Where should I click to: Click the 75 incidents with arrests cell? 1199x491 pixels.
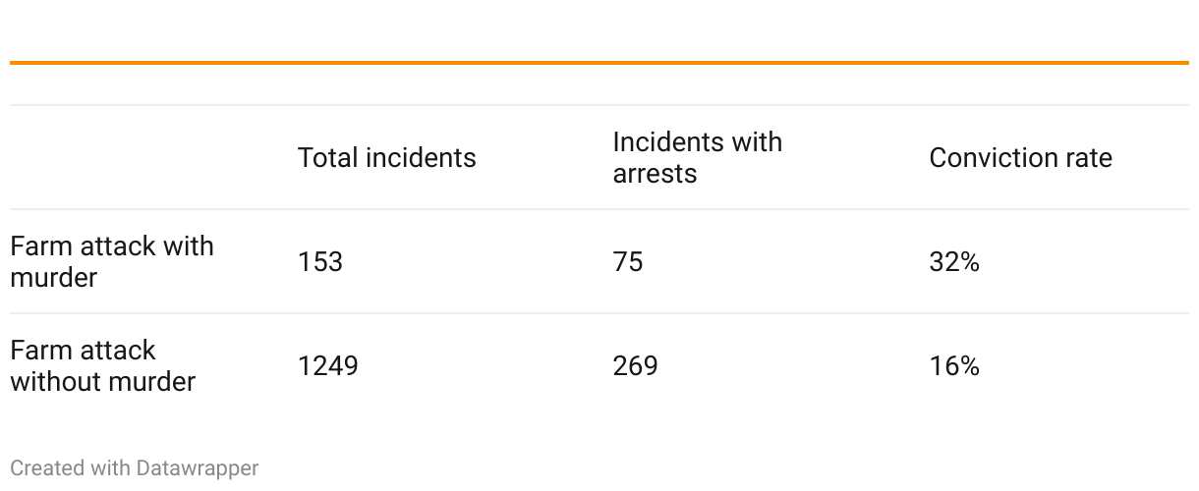(628, 262)
